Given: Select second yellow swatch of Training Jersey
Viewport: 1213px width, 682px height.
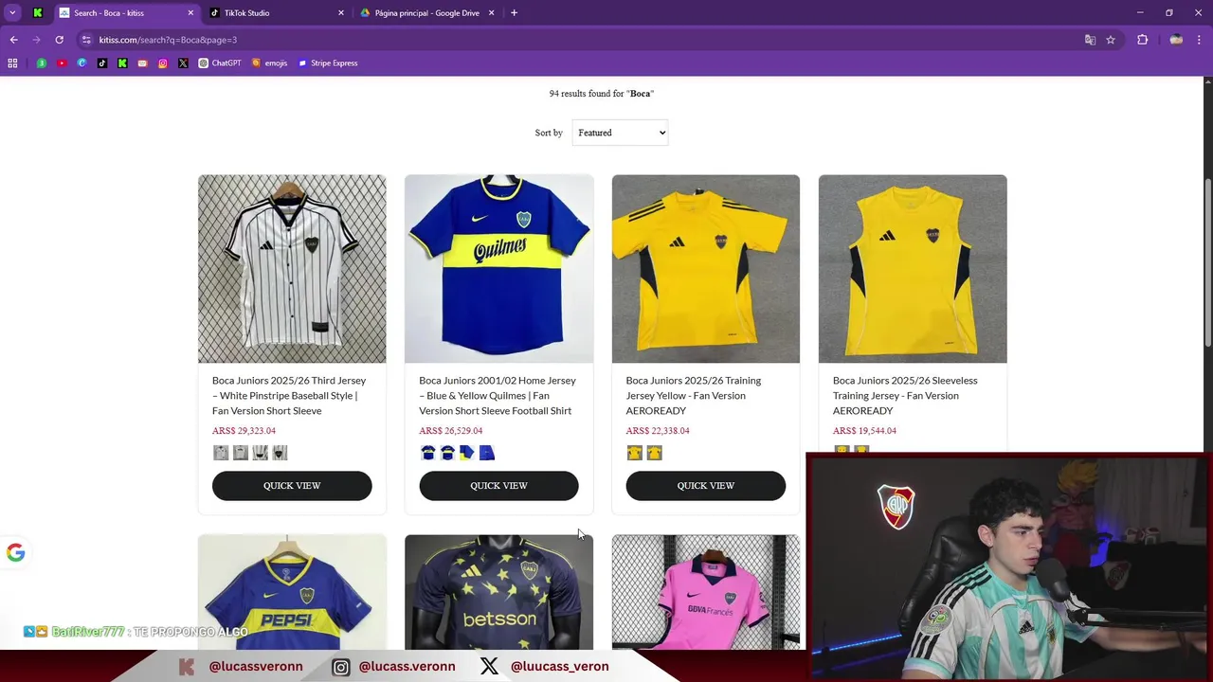Looking at the screenshot, I should pyautogui.click(x=654, y=453).
